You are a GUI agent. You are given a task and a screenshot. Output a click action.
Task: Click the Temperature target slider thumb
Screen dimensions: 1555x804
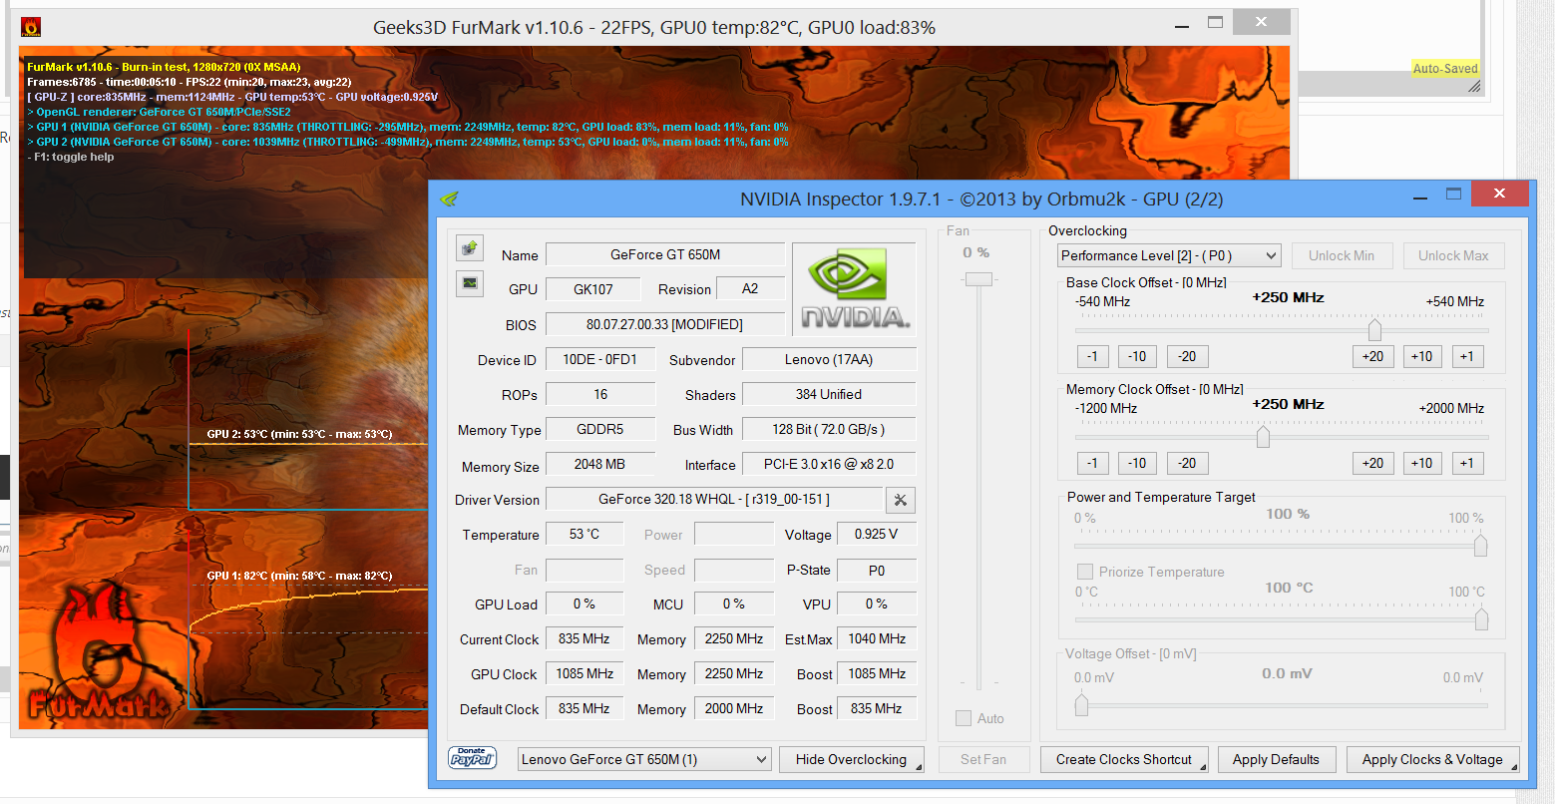(x=1481, y=619)
